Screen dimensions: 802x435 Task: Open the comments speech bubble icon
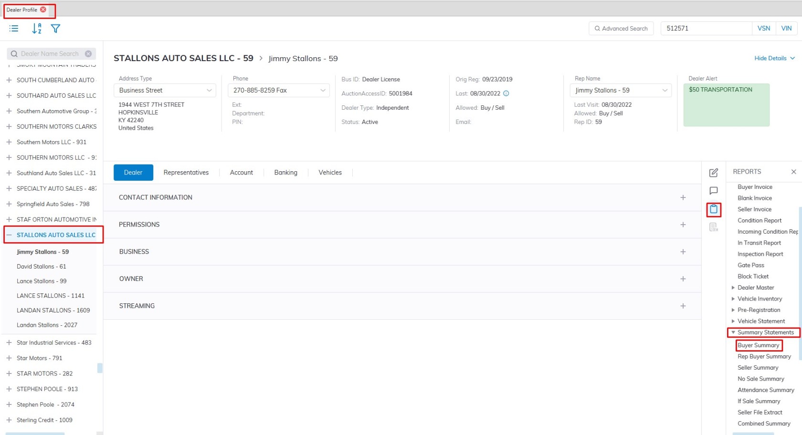[x=713, y=191]
